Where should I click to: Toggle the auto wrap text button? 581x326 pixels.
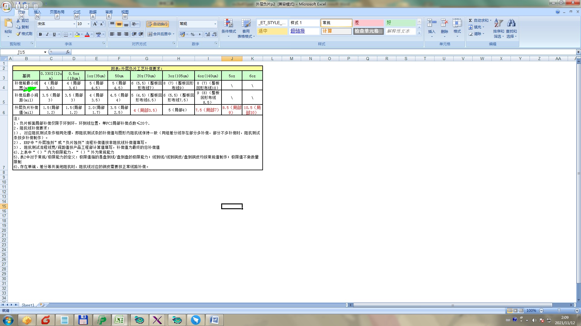pos(157,24)
